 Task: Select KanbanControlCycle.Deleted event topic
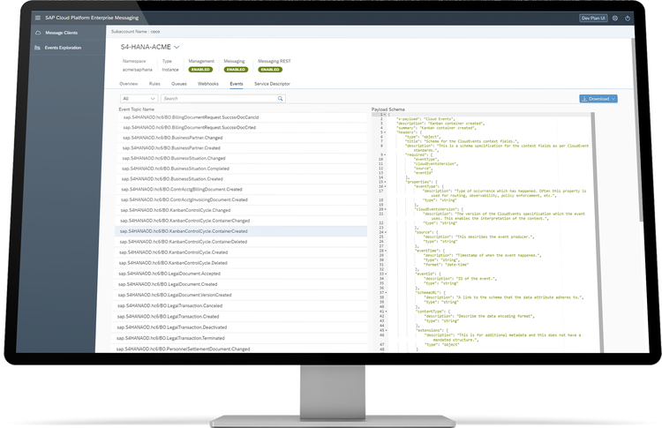[x=240, y=263]
